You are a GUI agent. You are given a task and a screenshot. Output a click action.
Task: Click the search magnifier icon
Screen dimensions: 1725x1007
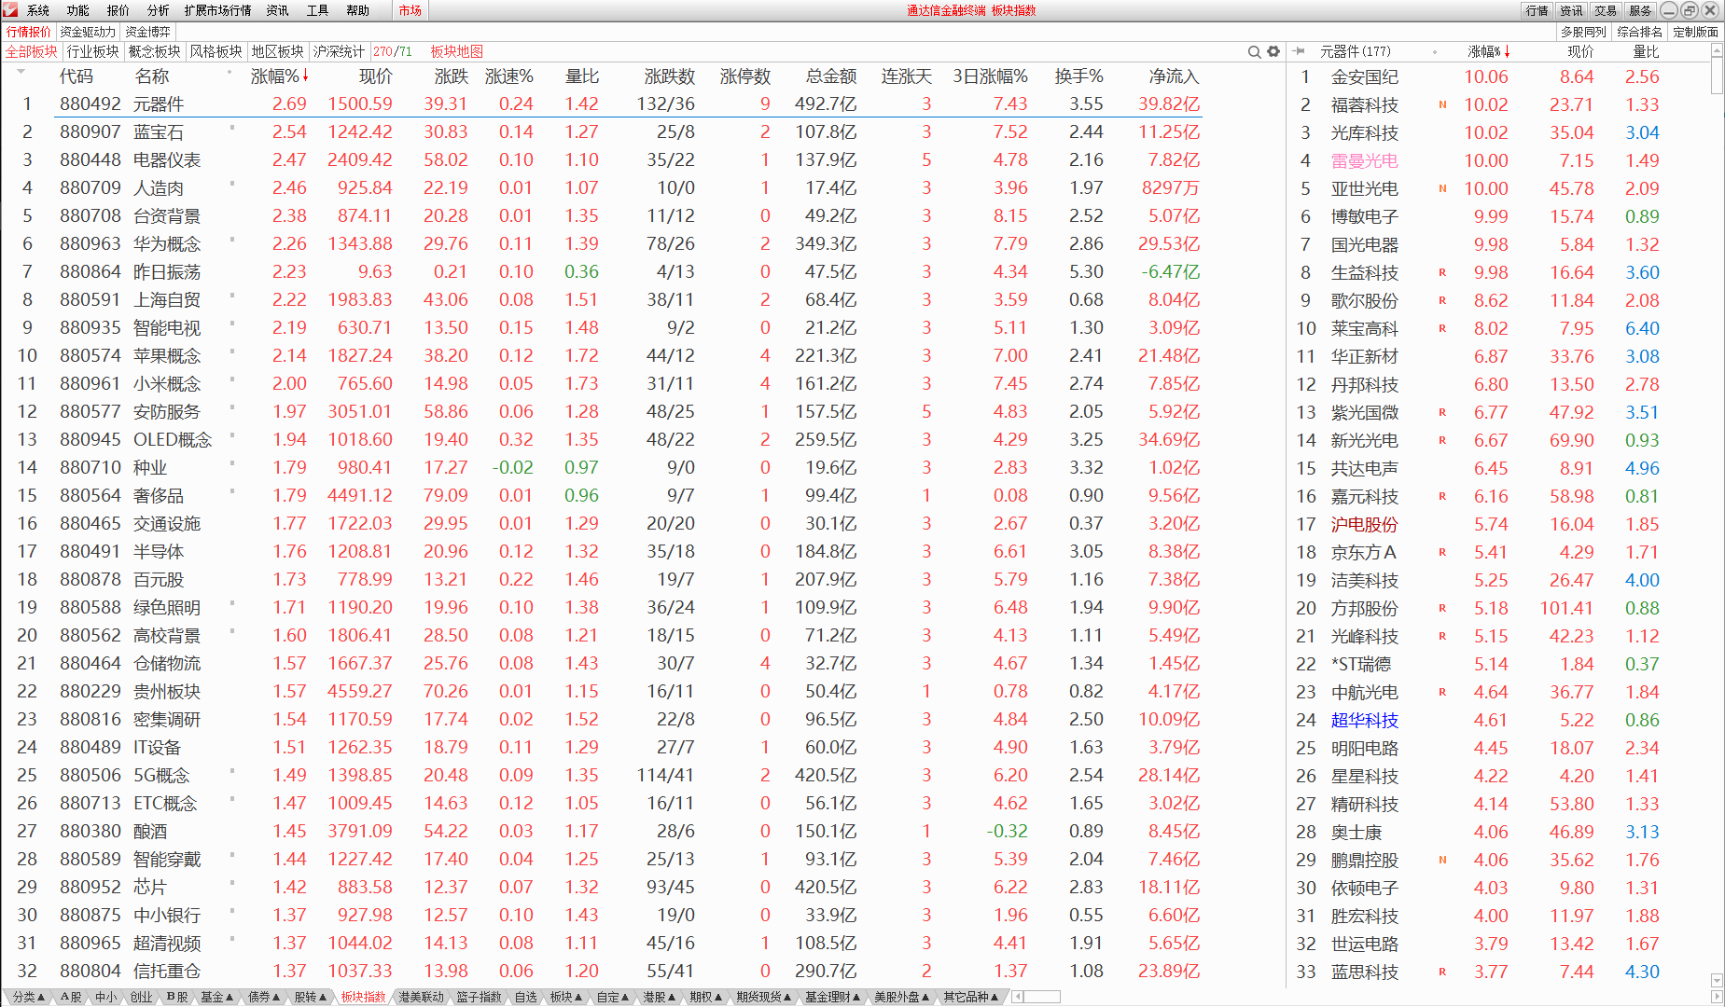tap(1255, 51)
